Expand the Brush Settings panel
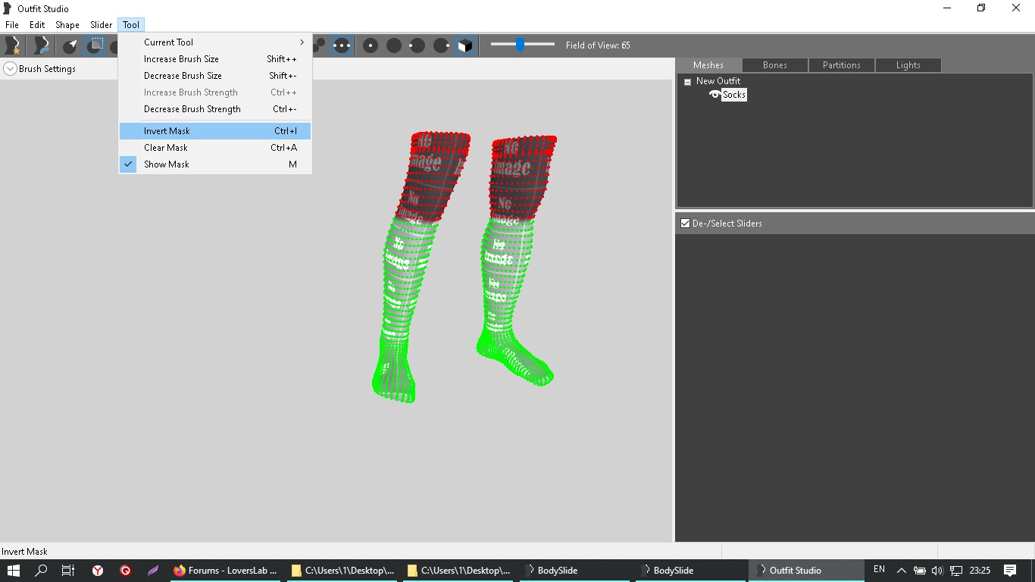The width and height of the screenshot is (1035, 582). click(10, 69)
